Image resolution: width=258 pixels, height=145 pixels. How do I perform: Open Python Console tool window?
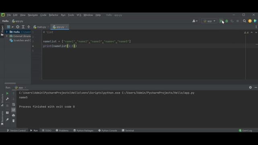pyautogui.click(x=108, y=130)
